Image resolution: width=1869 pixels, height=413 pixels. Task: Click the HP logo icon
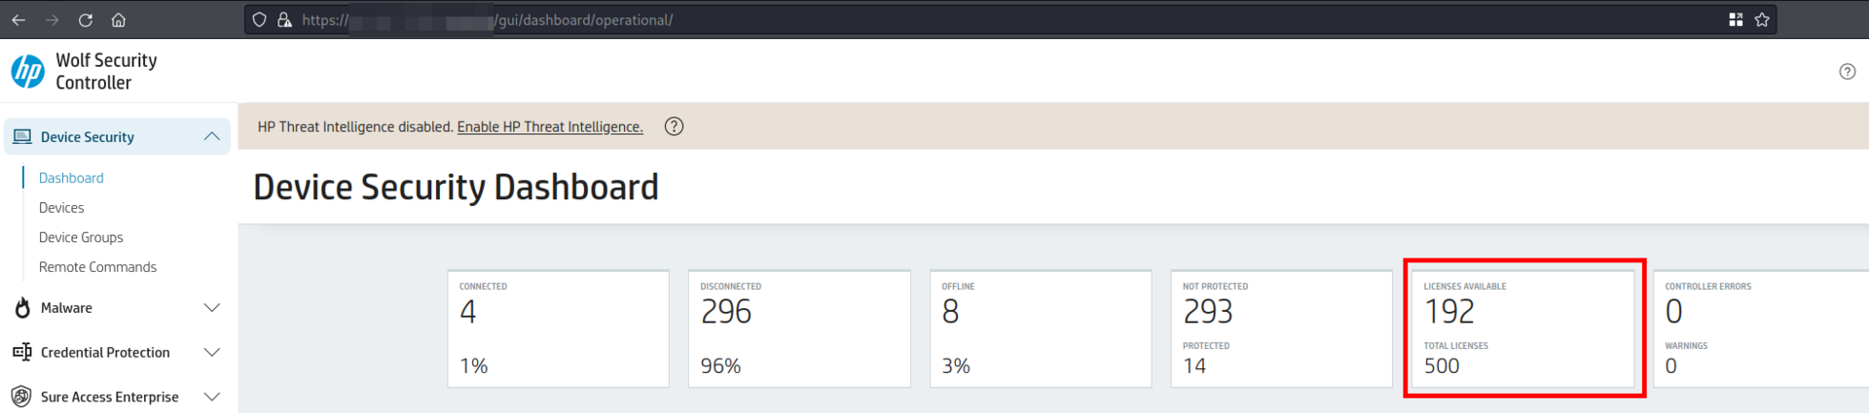pyautogui.click(x=27, y=71)
